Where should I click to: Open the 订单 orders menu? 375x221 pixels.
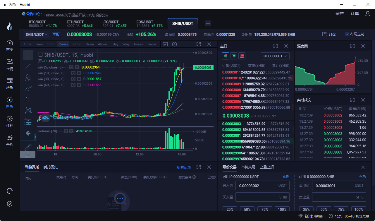[x=355, y=13]
